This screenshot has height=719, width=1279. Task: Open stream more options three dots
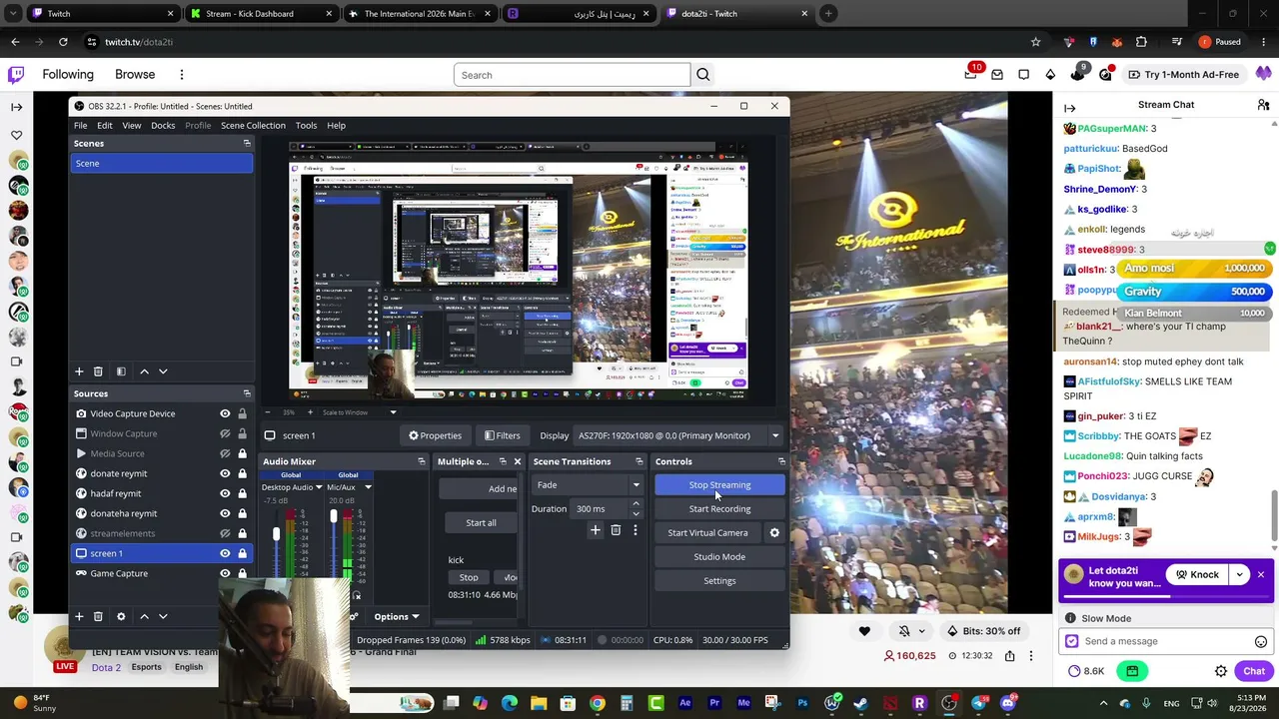click(x=1031, y=656)
